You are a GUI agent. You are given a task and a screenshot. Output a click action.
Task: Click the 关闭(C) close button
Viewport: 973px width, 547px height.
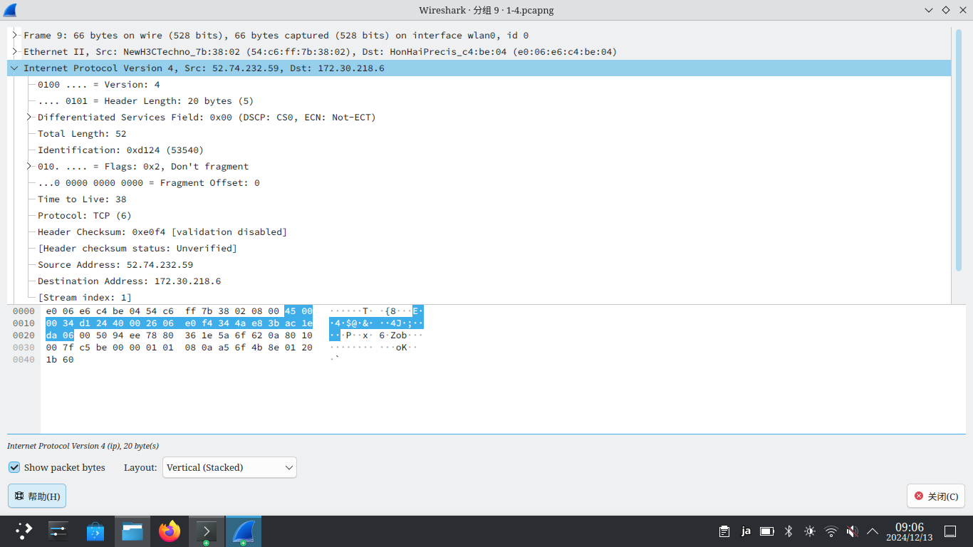coord(936,496)
